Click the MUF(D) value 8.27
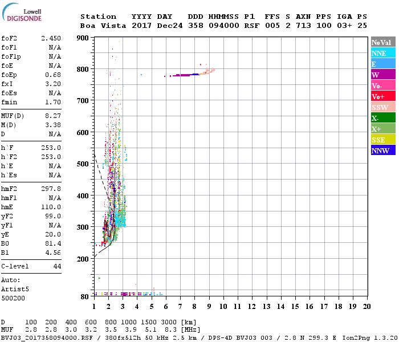This screenshot has width=399, height=342. point(53,115)
